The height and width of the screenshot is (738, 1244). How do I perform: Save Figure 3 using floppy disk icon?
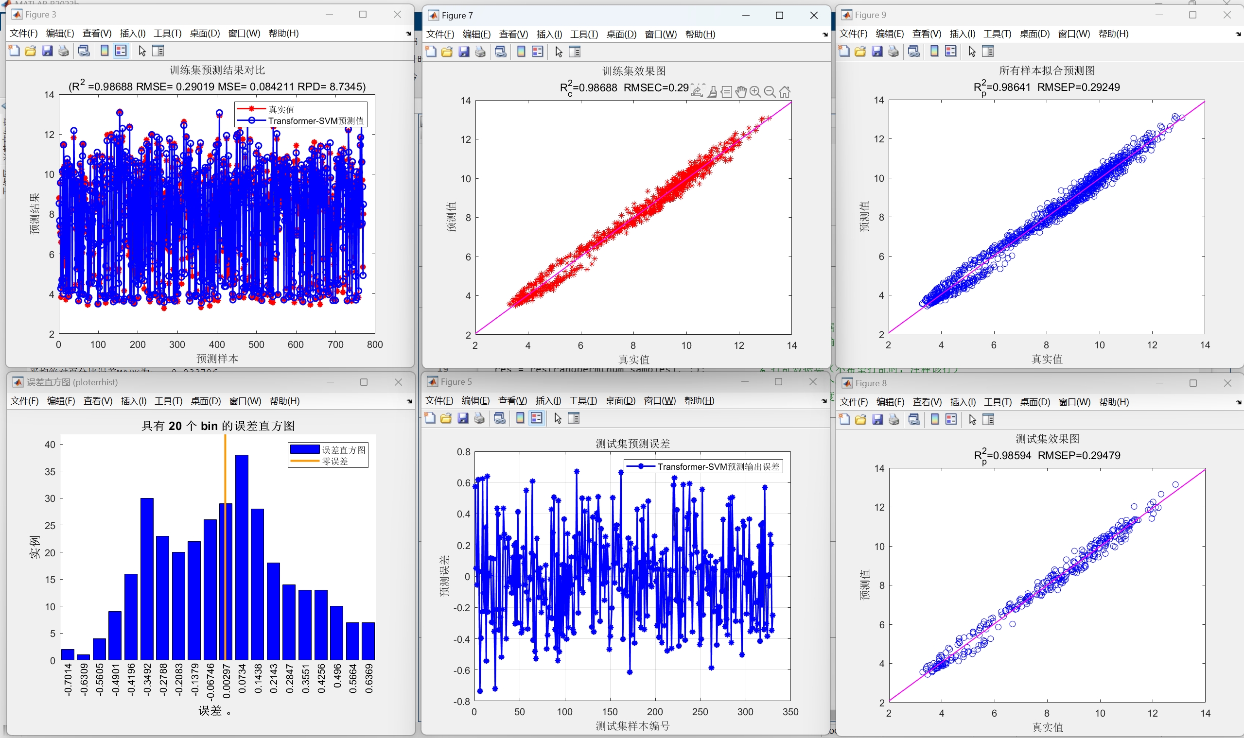[47, 51]
